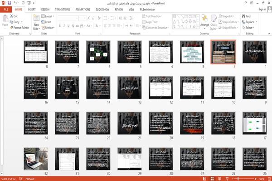Reset slide layout with Reset icon
This screenshot has height=181, width=272.
click(x=43, y=22)
